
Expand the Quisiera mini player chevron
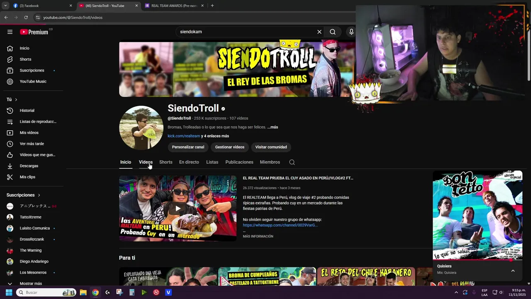pyautogui.click(x=513, y=271)
